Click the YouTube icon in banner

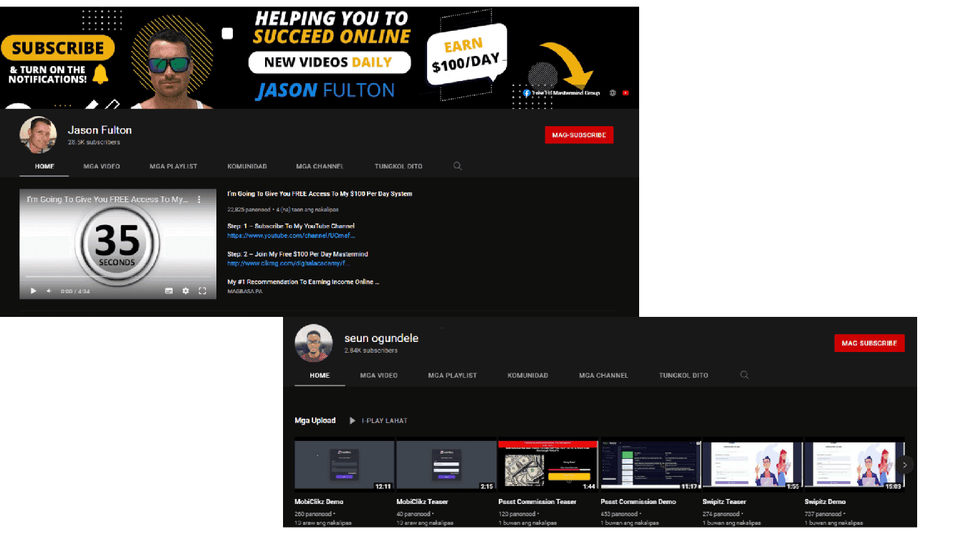(626, 92)
